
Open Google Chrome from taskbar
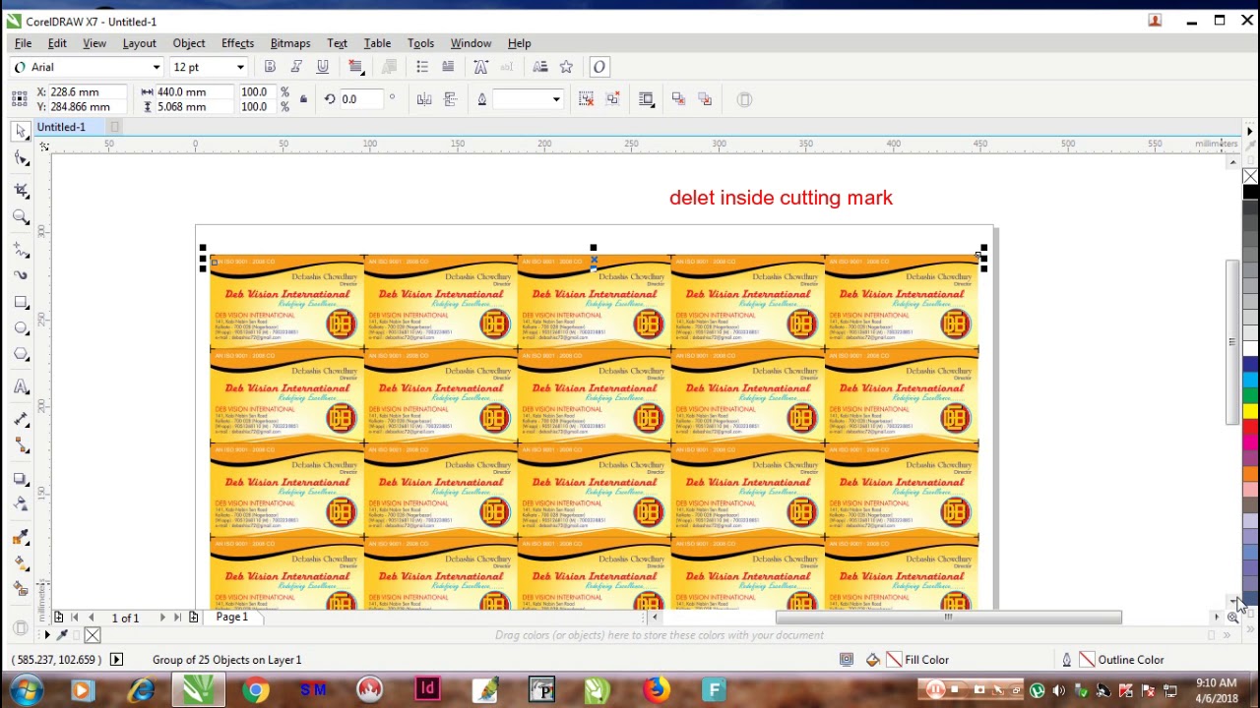point(255,689)
